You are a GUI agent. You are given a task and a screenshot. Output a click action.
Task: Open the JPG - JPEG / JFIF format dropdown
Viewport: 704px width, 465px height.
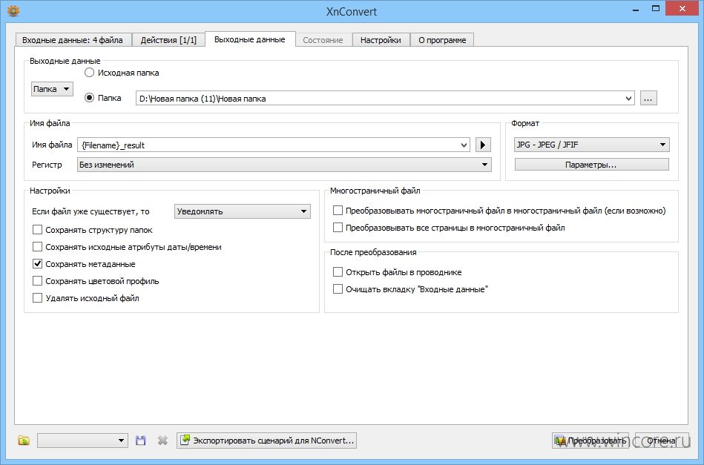(x=592, y=145)
